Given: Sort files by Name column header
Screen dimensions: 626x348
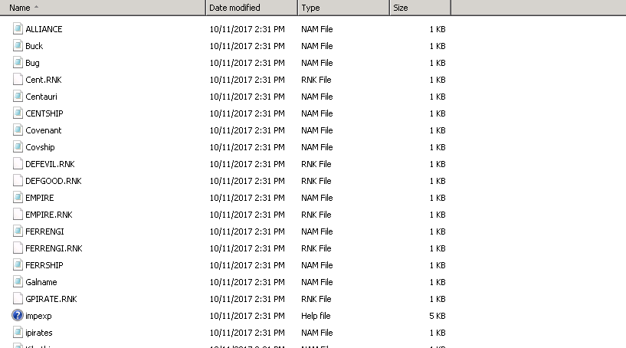Looking at the screenshot, I should (x=103, y=8).
